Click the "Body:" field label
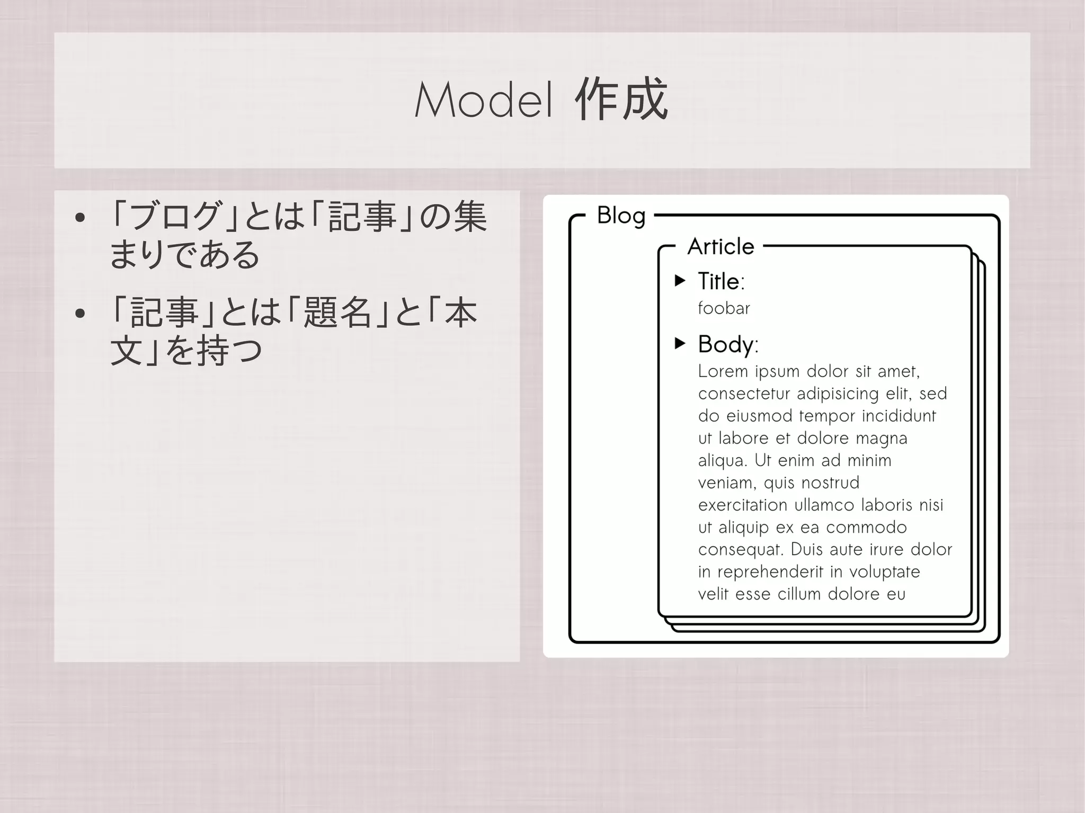The width and height of the screenshot is (1085, 813). pos(728,344)
